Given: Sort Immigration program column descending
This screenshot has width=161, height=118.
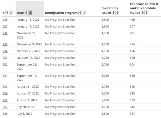Looking at the screenshot, I should [84, 13].
